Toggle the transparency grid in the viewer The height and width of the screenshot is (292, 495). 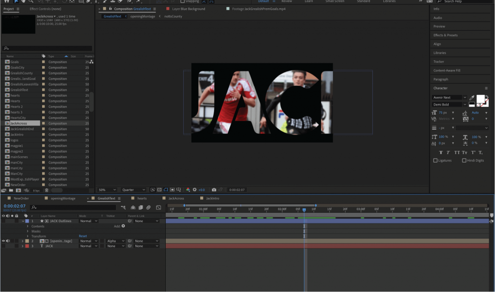tap(160, 189)
